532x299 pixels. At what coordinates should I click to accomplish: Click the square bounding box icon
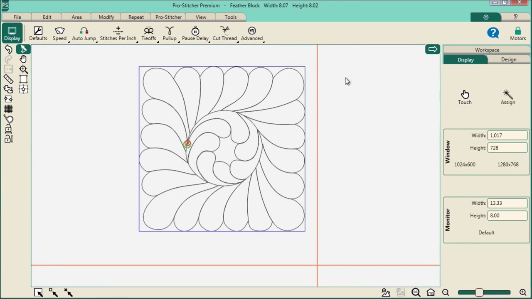(23, 79)
